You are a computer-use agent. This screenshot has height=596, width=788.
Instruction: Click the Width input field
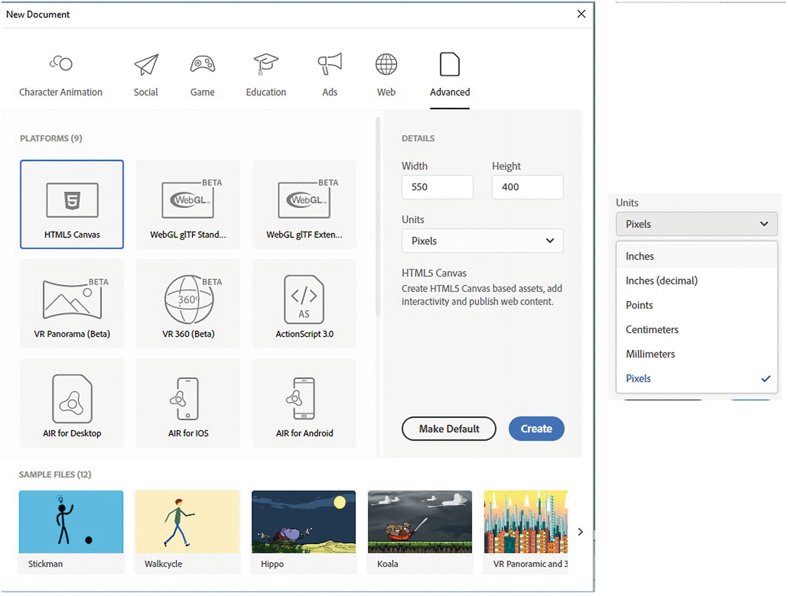(x=437, y=187)
